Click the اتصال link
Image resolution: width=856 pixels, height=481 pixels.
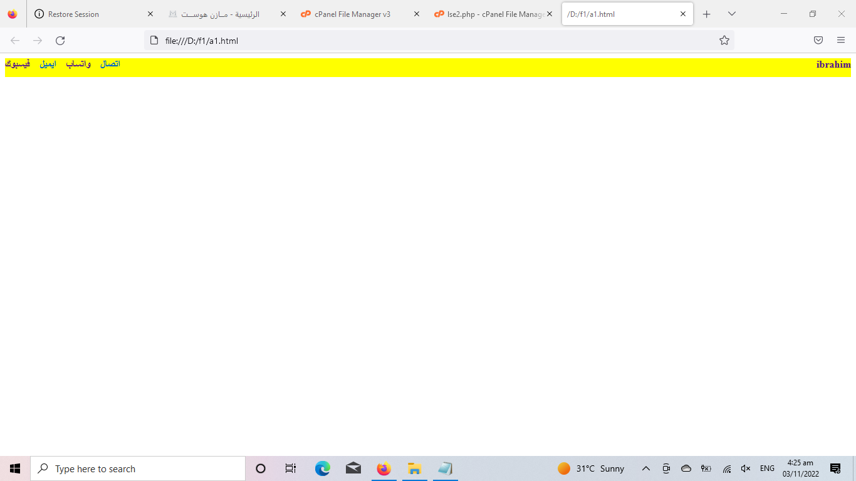point(110,64)
